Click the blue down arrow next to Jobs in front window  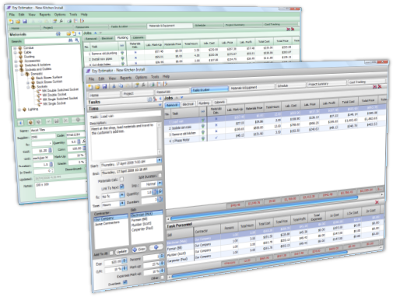(x=182, y=97)
